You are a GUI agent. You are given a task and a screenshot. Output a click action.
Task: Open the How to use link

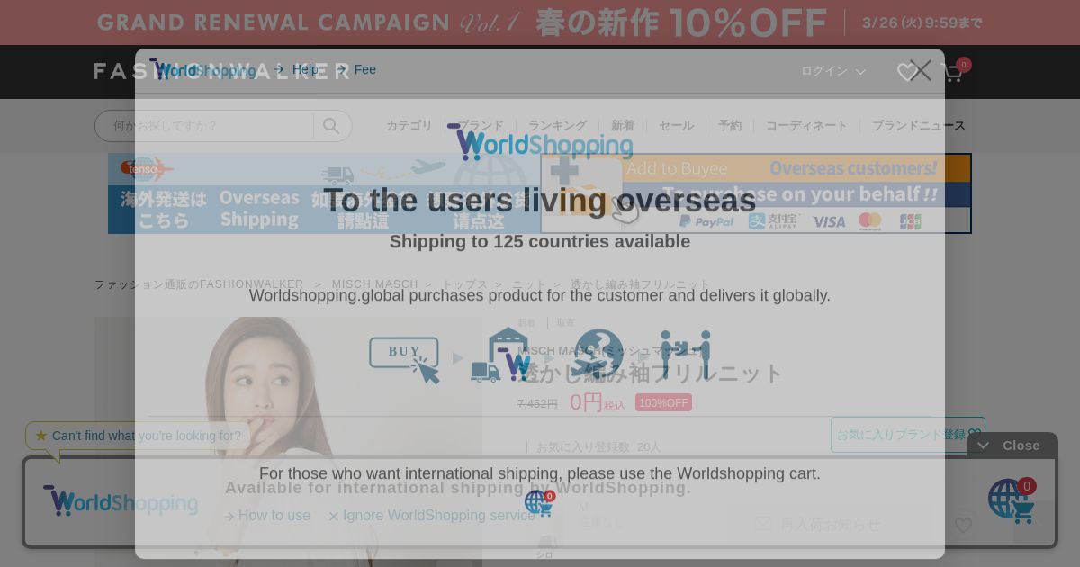point(268,516)
